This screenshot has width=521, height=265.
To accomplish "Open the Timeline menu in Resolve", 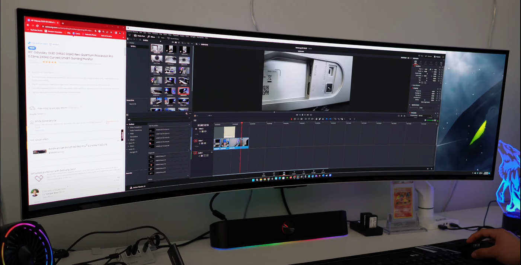I will pyautogui.click(x=155, y=33).
